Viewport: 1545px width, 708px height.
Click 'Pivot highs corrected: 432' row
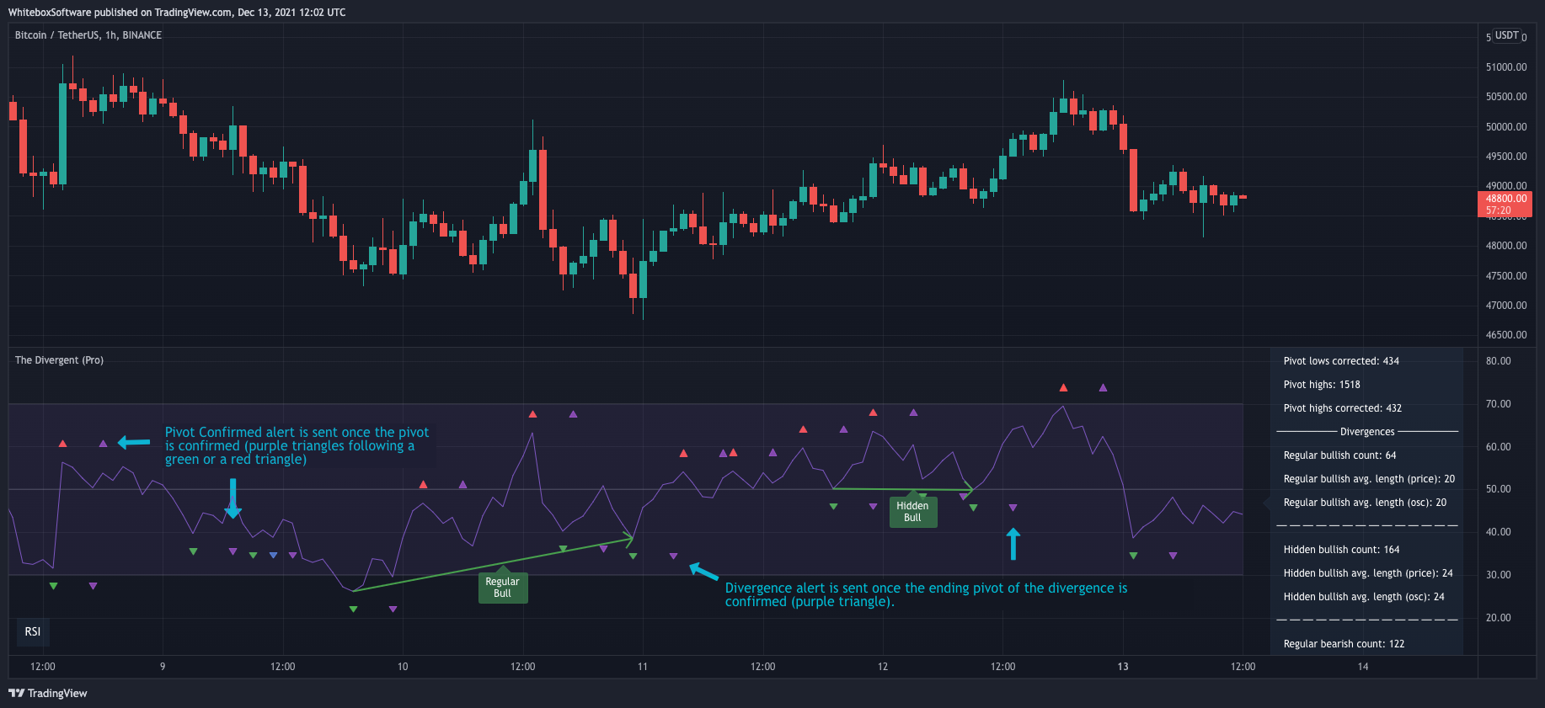(1343, 408)
